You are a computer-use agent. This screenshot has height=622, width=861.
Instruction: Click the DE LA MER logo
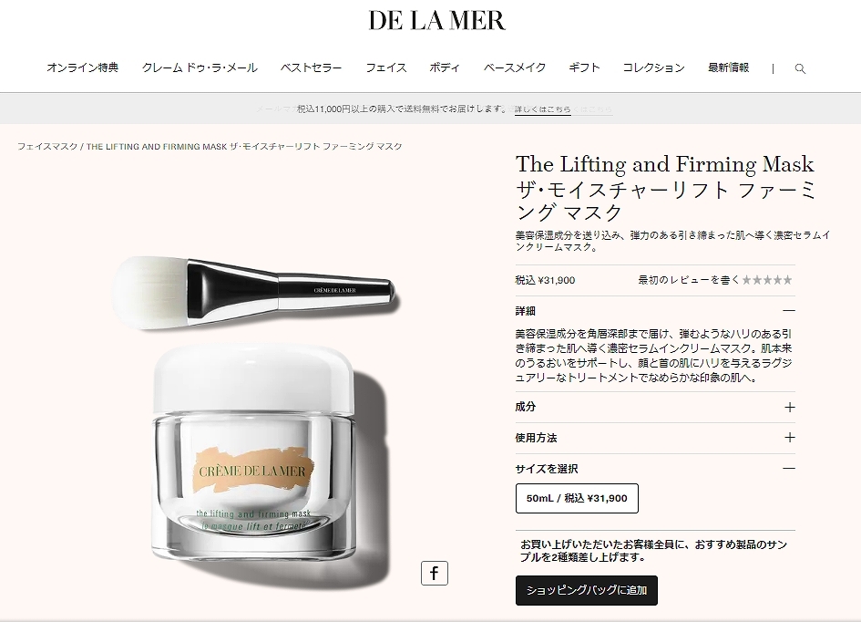pyautogui.click(x=436, y=20)
